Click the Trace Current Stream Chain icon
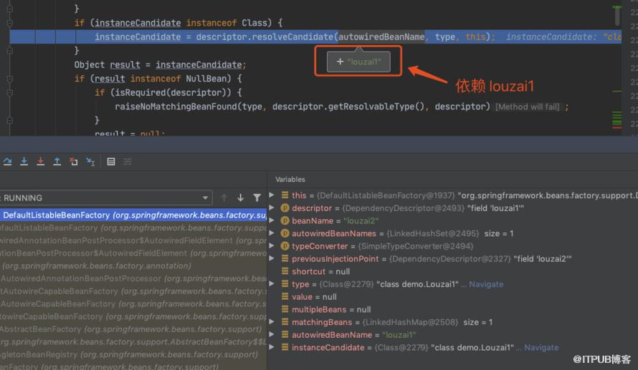 (128, 162)
